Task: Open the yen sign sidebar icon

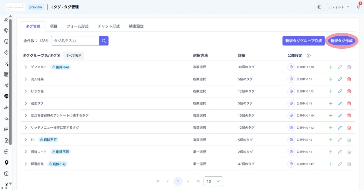Action: [6, 184]
